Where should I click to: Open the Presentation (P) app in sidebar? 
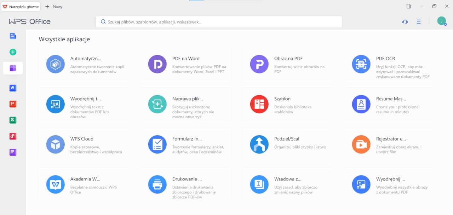pos(13,104)
